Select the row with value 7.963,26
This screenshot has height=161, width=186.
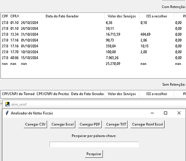pyautogui.click(x=93, y=58)
